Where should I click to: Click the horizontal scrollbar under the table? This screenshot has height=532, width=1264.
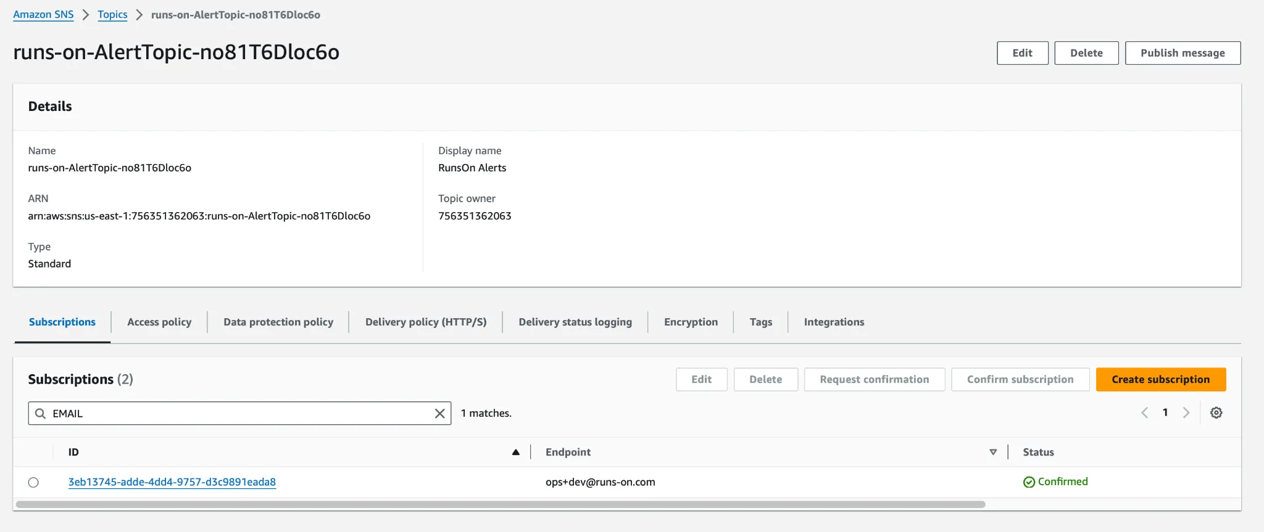pos(500,504)
